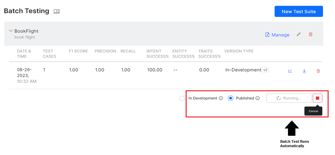The width and height of the screenshot is (335, 155).
Task: Show info about Published option
Action: point(257,98)
